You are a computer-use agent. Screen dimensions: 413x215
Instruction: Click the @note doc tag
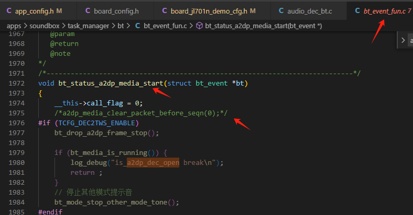point(60,53)
